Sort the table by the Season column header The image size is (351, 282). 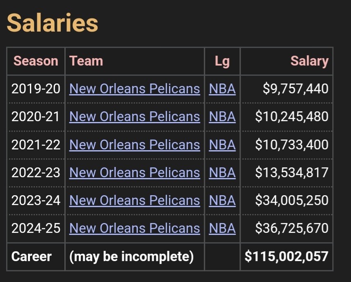click(36, 61)
